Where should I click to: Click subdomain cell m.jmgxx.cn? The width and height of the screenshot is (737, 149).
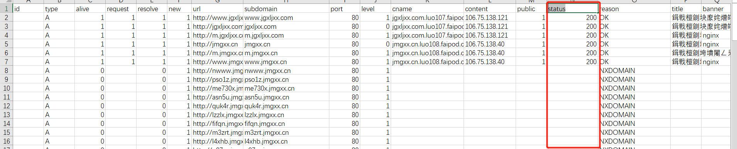(286, 53)
